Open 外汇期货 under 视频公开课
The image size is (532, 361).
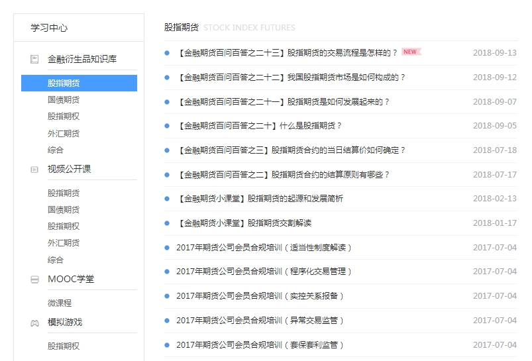click(x=64, y=243)
